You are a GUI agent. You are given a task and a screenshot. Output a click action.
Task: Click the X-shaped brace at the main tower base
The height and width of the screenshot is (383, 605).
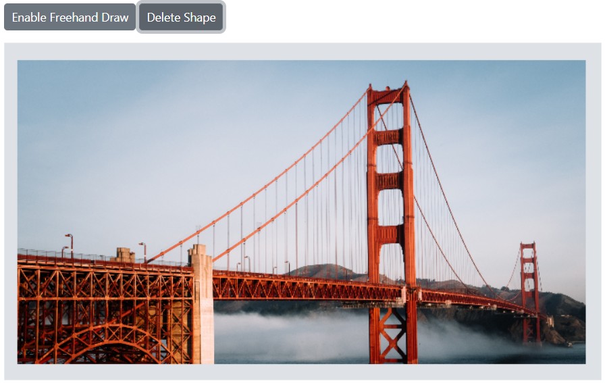point(392,335)
